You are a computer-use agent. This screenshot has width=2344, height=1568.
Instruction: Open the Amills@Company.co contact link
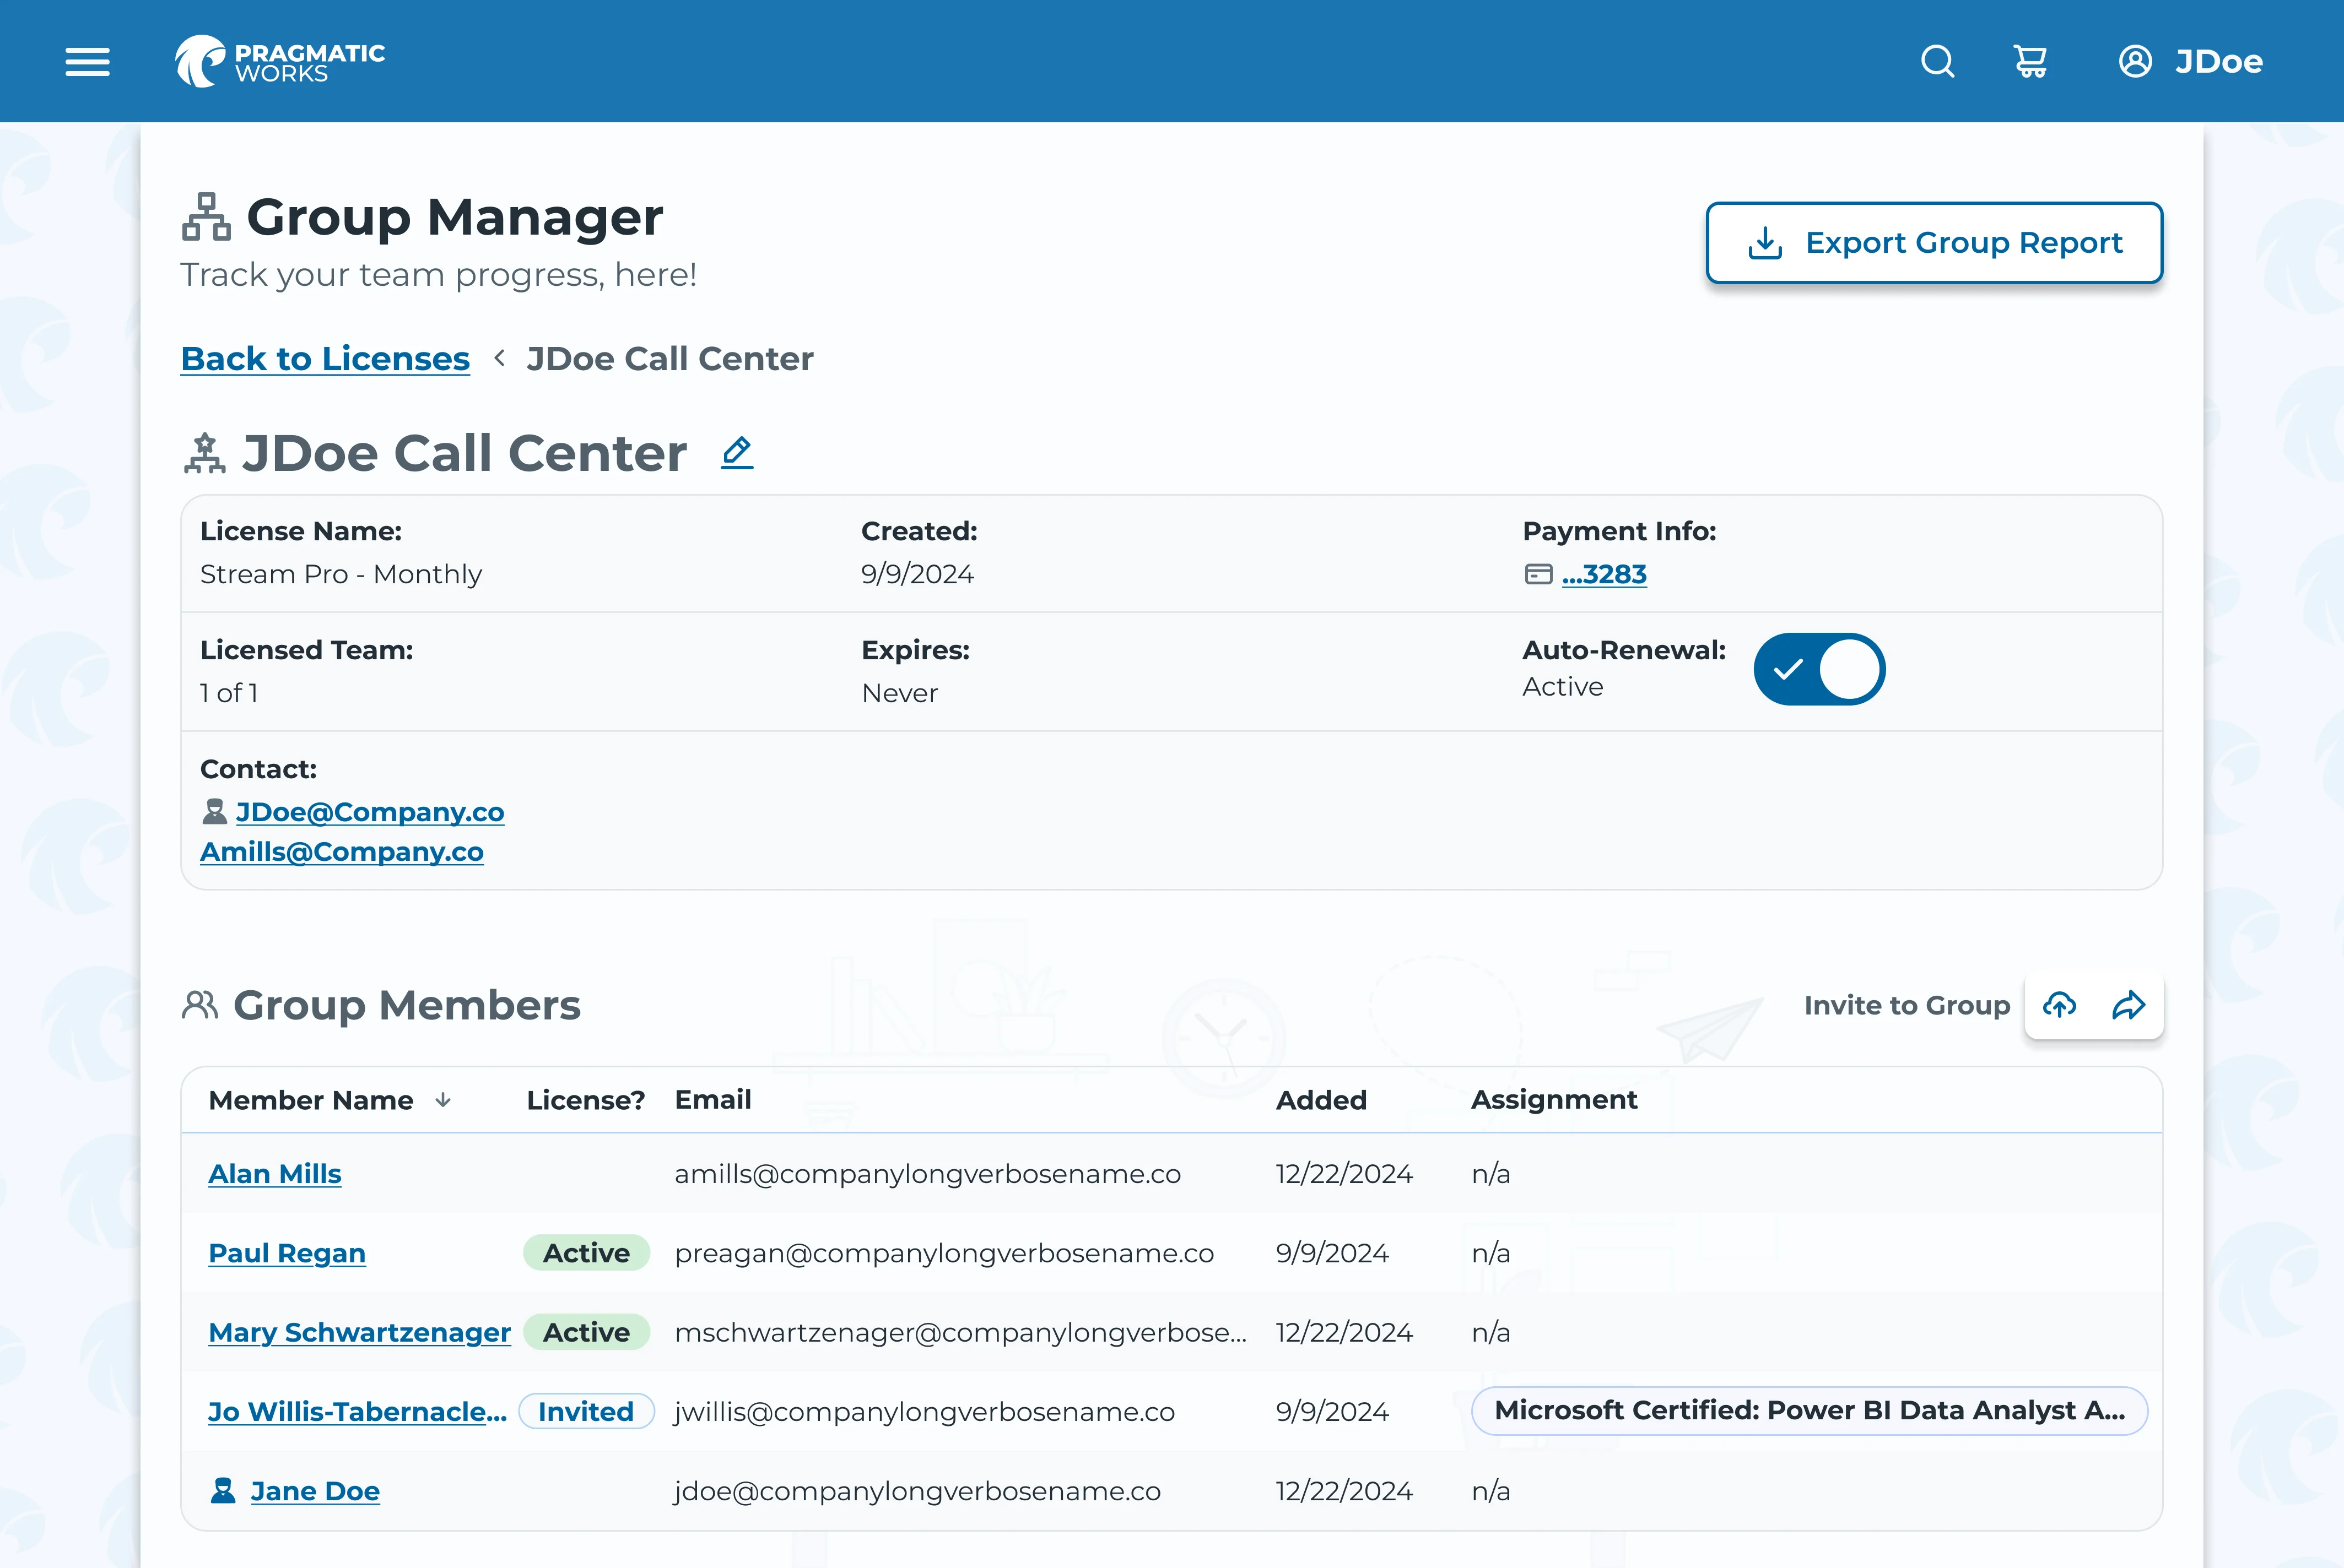(x=342, y=852)
